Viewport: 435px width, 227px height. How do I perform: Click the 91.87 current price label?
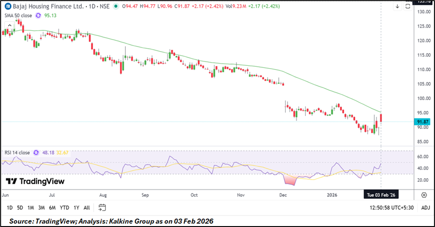tap(423, 122)
